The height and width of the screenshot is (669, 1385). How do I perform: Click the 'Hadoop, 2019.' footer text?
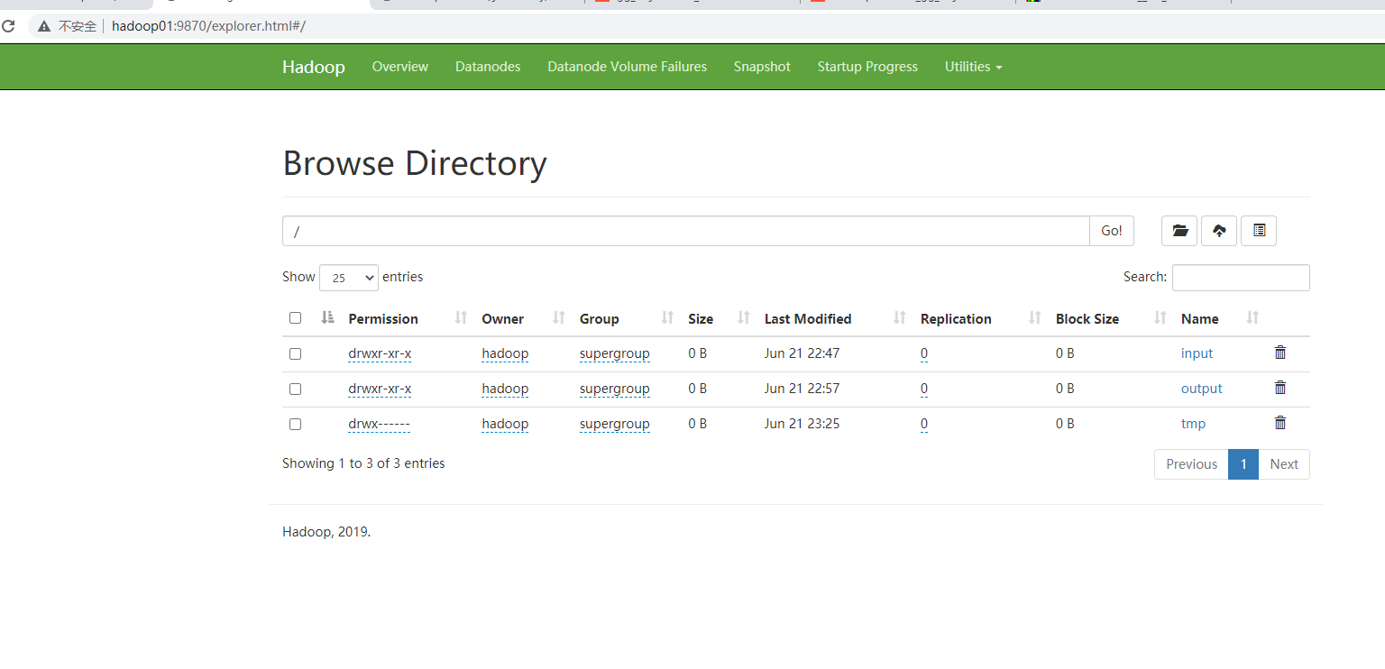coord(326,532)
